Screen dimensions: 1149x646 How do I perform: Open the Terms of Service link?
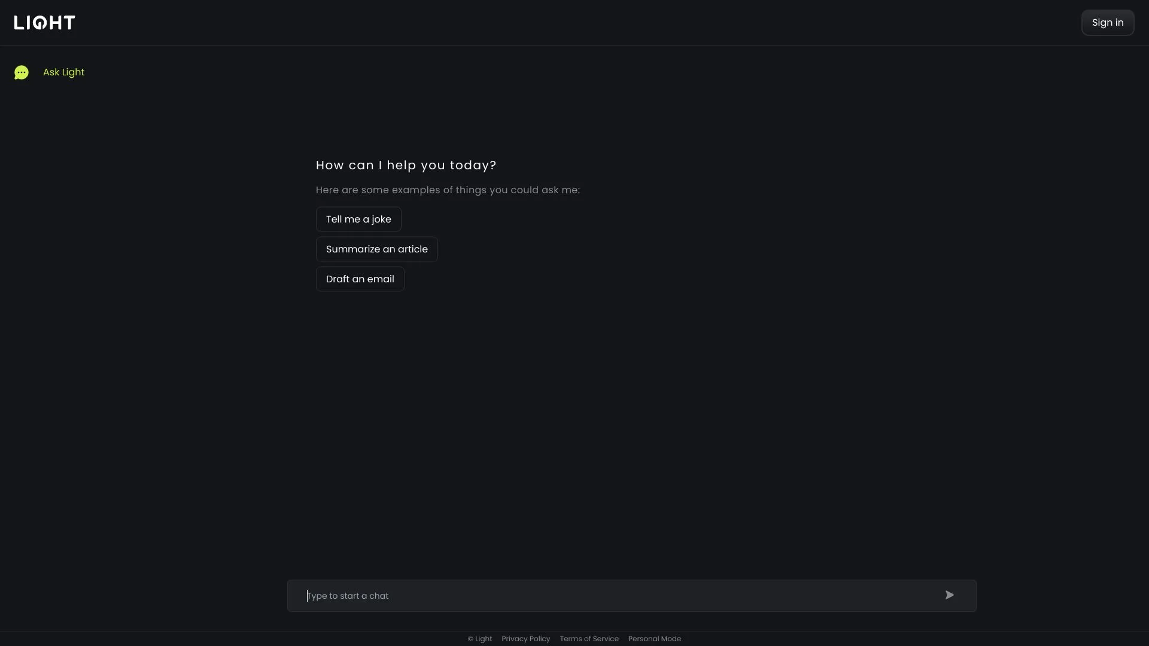coord(589,638)
